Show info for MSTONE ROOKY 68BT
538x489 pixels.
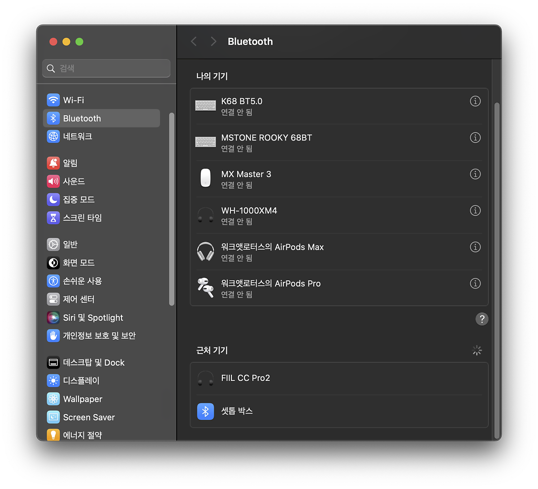click(475, 138)
